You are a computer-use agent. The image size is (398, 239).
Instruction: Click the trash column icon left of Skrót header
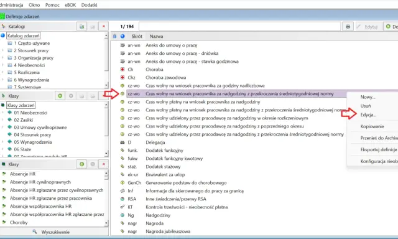point(114,36)
